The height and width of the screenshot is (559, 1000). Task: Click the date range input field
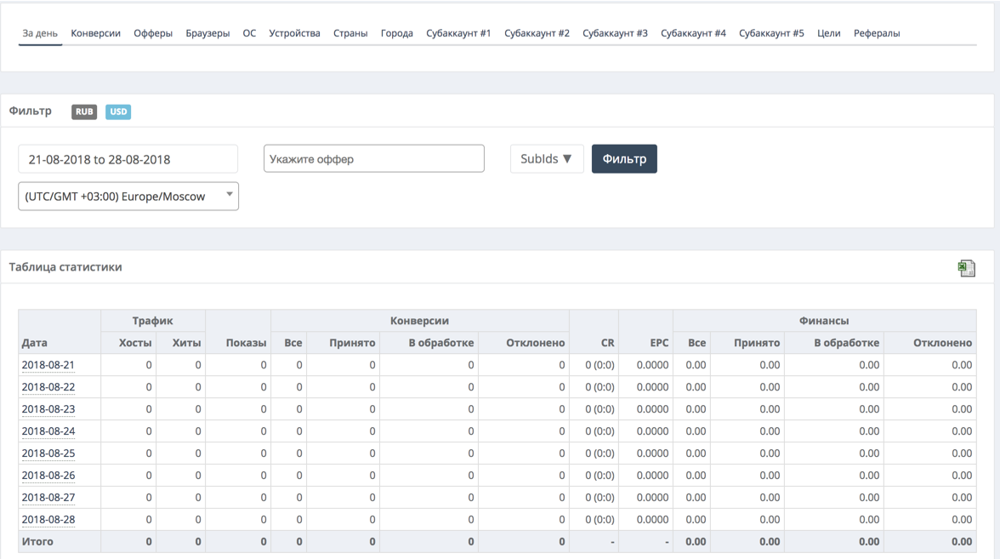pos(128,159)
